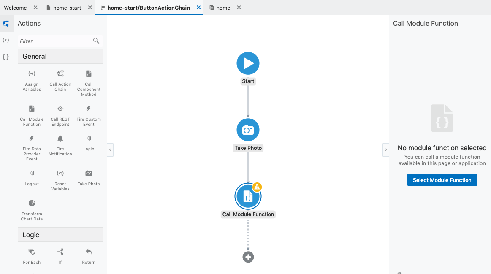The height and width of the screenshot is (274, 491).
Task: Click the Take Photo action in palette
Action: [89, 174]
